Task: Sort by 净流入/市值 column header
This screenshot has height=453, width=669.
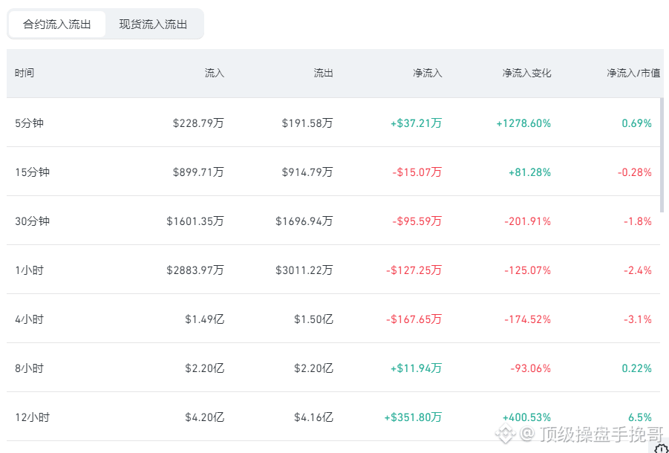Action: (633, 73)
